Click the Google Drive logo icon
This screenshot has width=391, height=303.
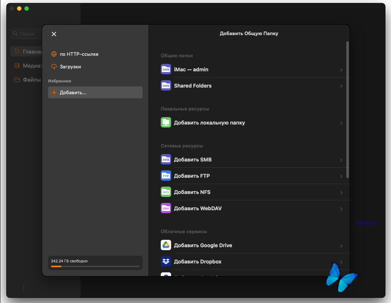pos(166,245)
